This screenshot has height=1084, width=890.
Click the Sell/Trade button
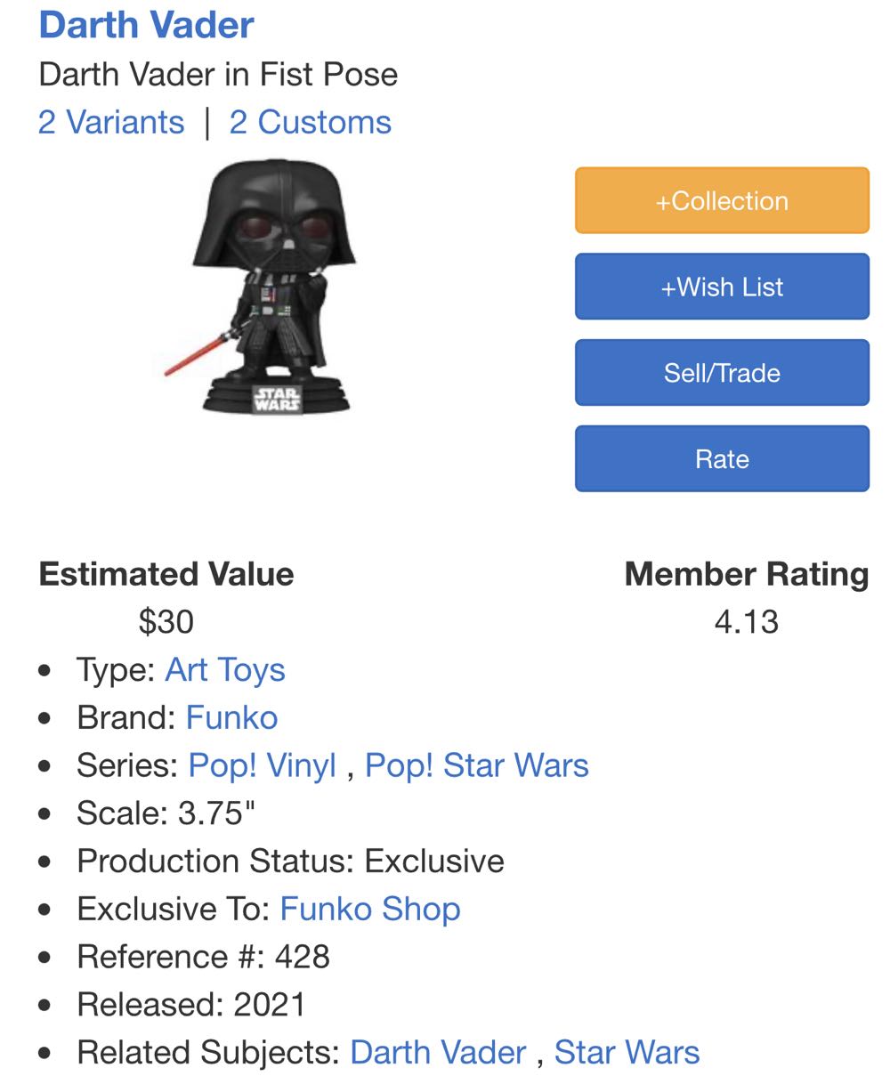point(721,372)
